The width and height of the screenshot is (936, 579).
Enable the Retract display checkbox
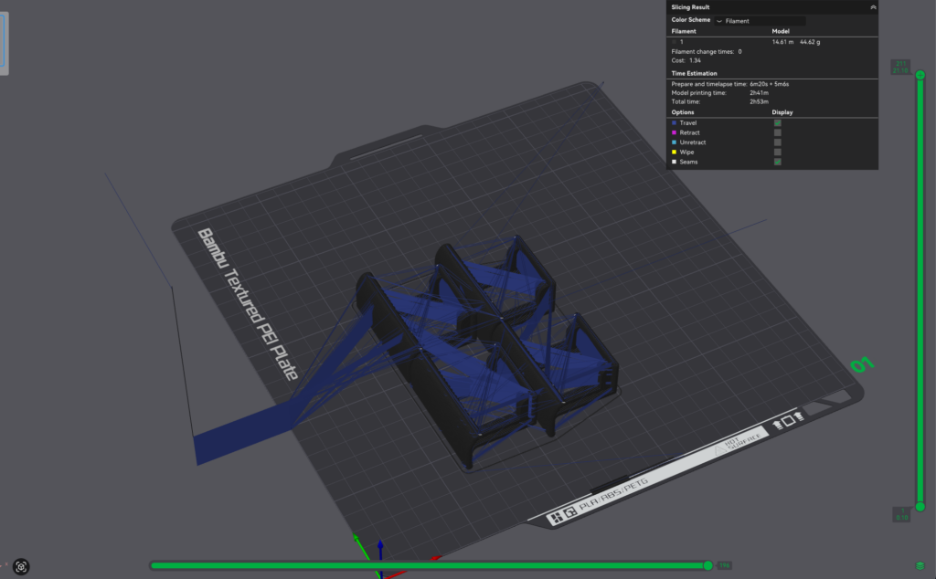(x=777, y=132)
